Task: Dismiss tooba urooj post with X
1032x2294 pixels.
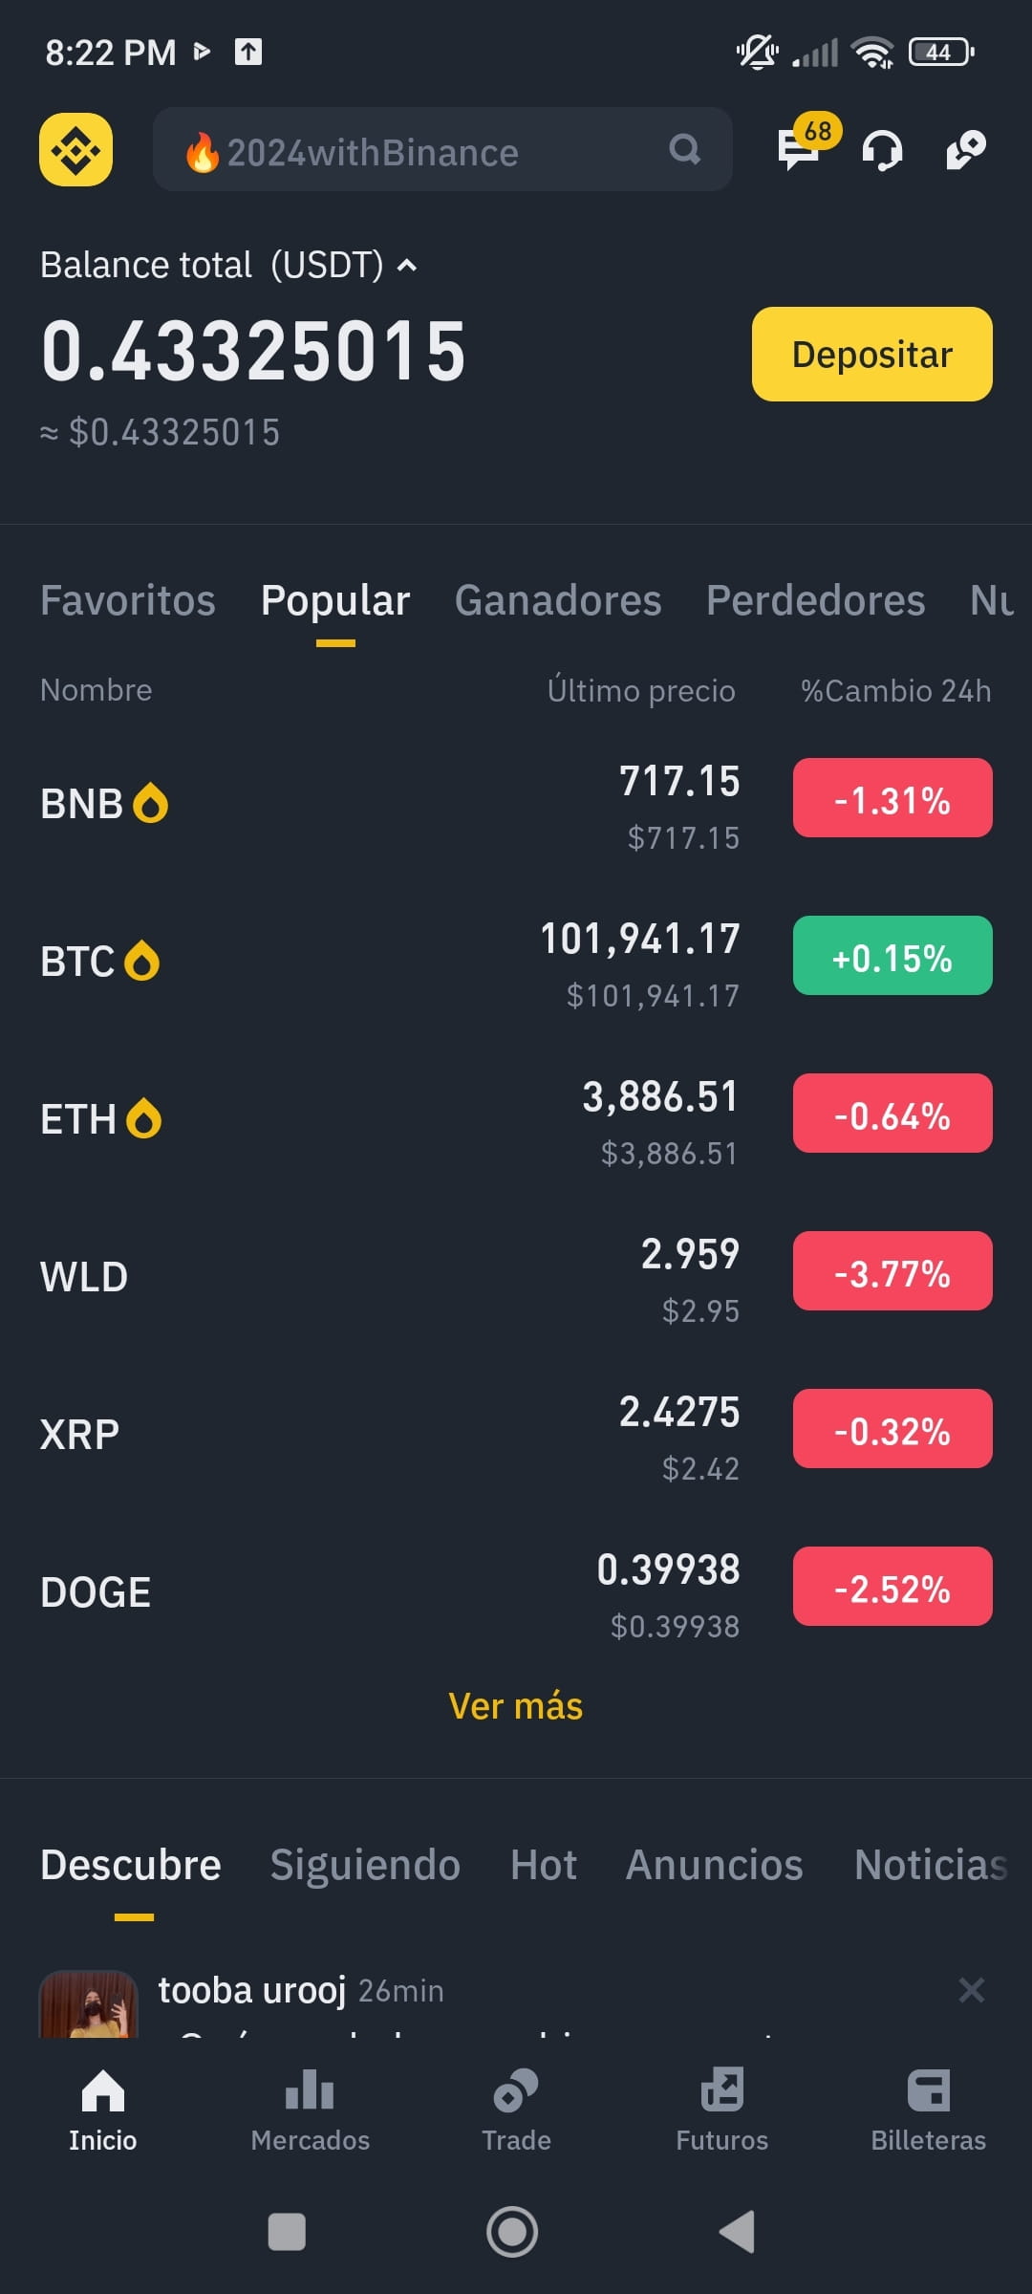Action: [x=972, y=1990]
